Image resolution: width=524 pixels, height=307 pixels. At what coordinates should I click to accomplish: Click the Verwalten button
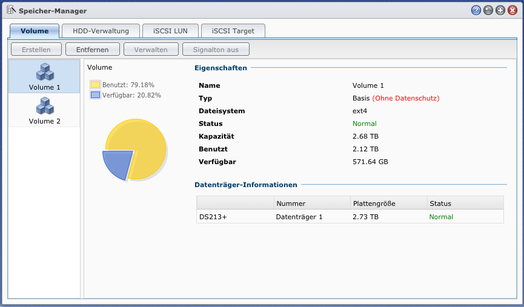[151, 50]
